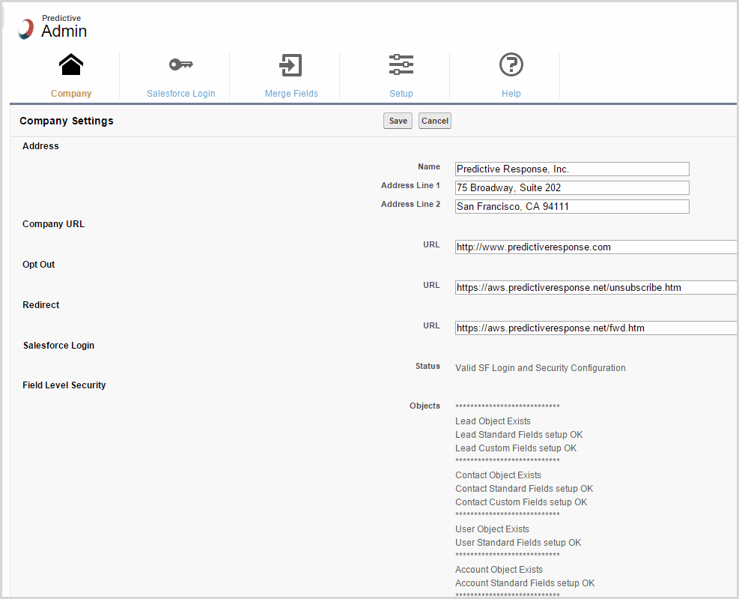
Task: Click the Opt Out unsubscribe URL field
Action: pyautogui.click(x=595, y=288)
